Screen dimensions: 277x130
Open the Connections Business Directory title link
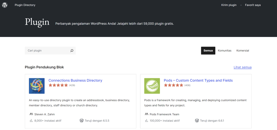point(75,80)
